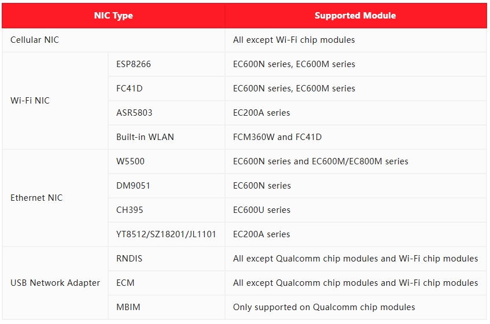Click 'Only supported on Qualcomm chip modules' text
The height and width of the screenshot is (324, 490).
point(324,307)
